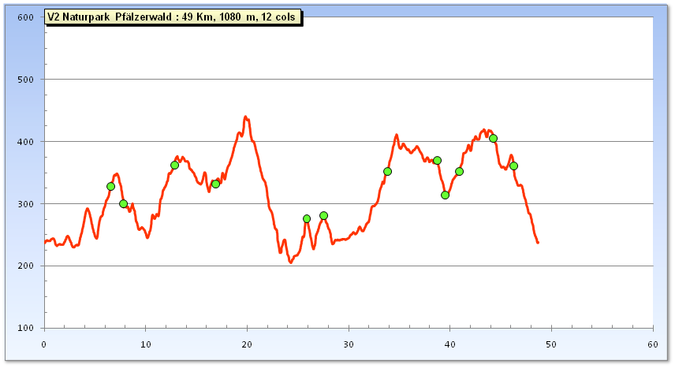Click the 300 label on the altitude axis
This screenshot has width=675, height=368.
25,204
